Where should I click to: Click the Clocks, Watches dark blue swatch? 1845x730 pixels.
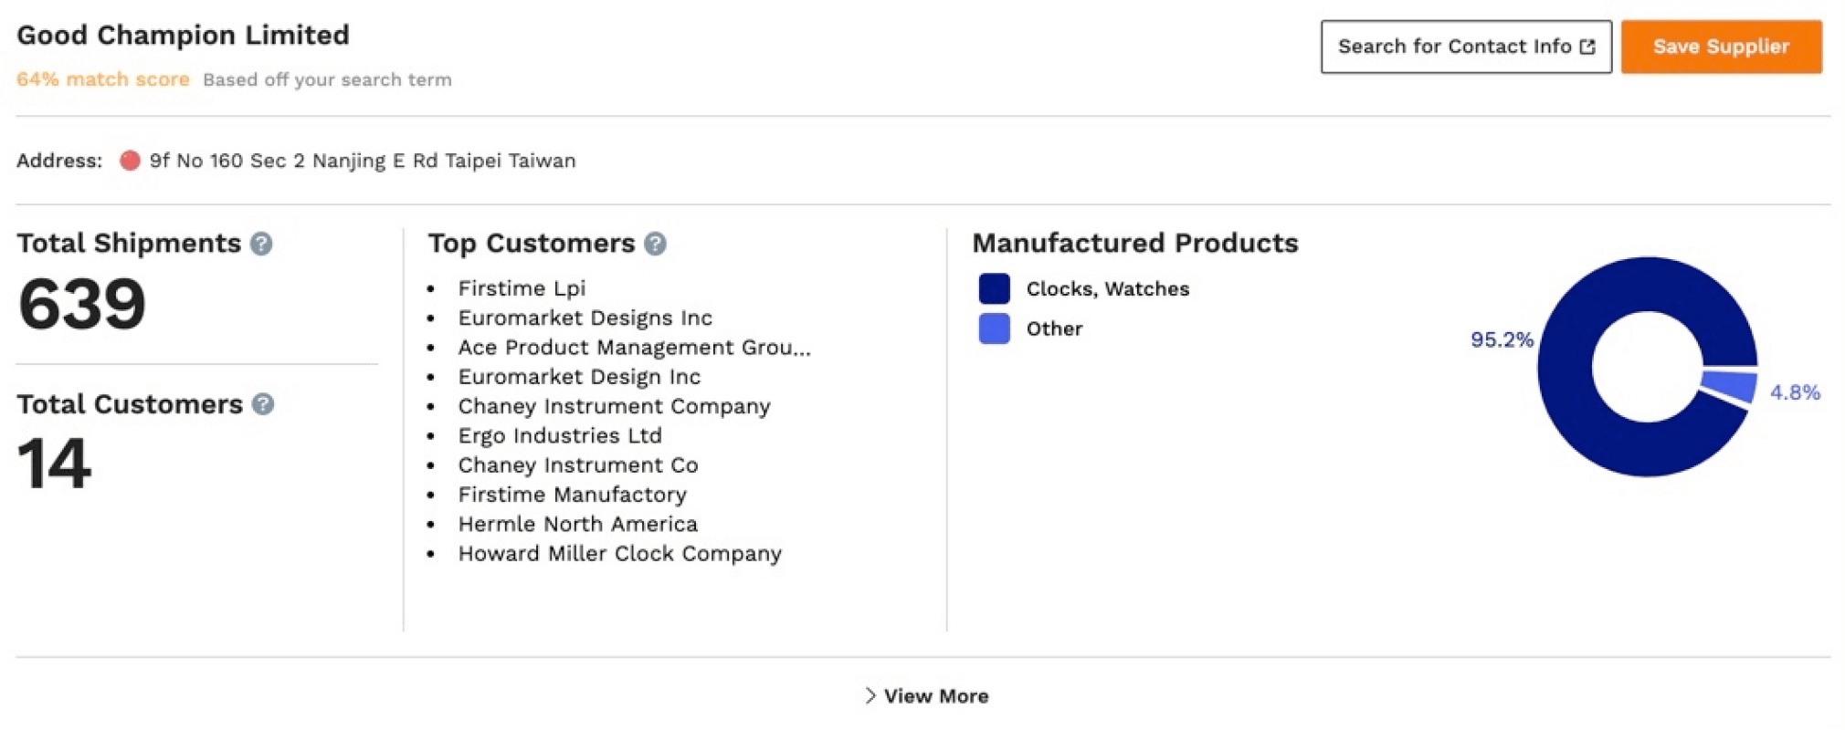click(x=994, y=288)
